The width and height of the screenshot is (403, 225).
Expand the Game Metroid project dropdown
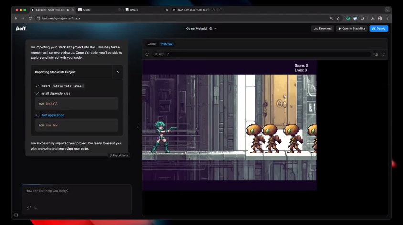[x=215, y=29]
